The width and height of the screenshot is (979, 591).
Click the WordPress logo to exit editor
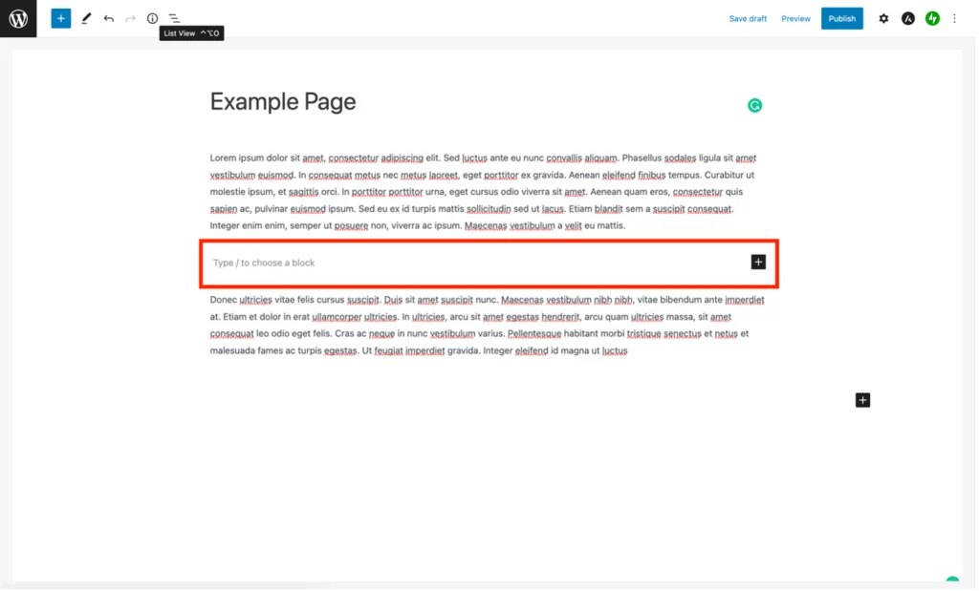18,18
